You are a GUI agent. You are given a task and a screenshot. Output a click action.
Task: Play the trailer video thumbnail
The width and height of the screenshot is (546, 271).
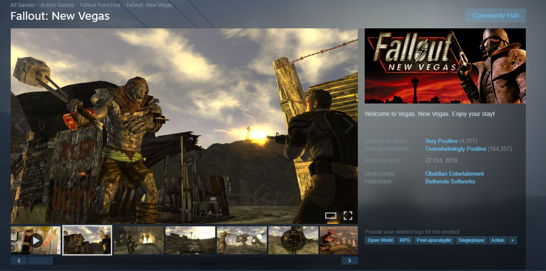pyautogui.click(x=36, y=241)
